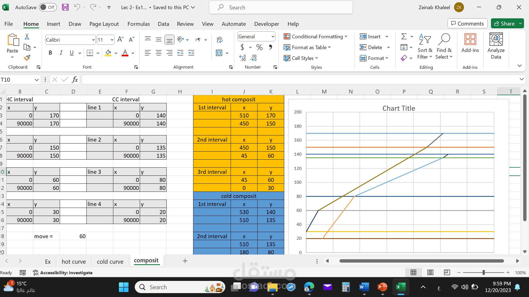529x297 pixels.
Task: Open Microsoft Edge from the taskbar
Action: point(309,287)
